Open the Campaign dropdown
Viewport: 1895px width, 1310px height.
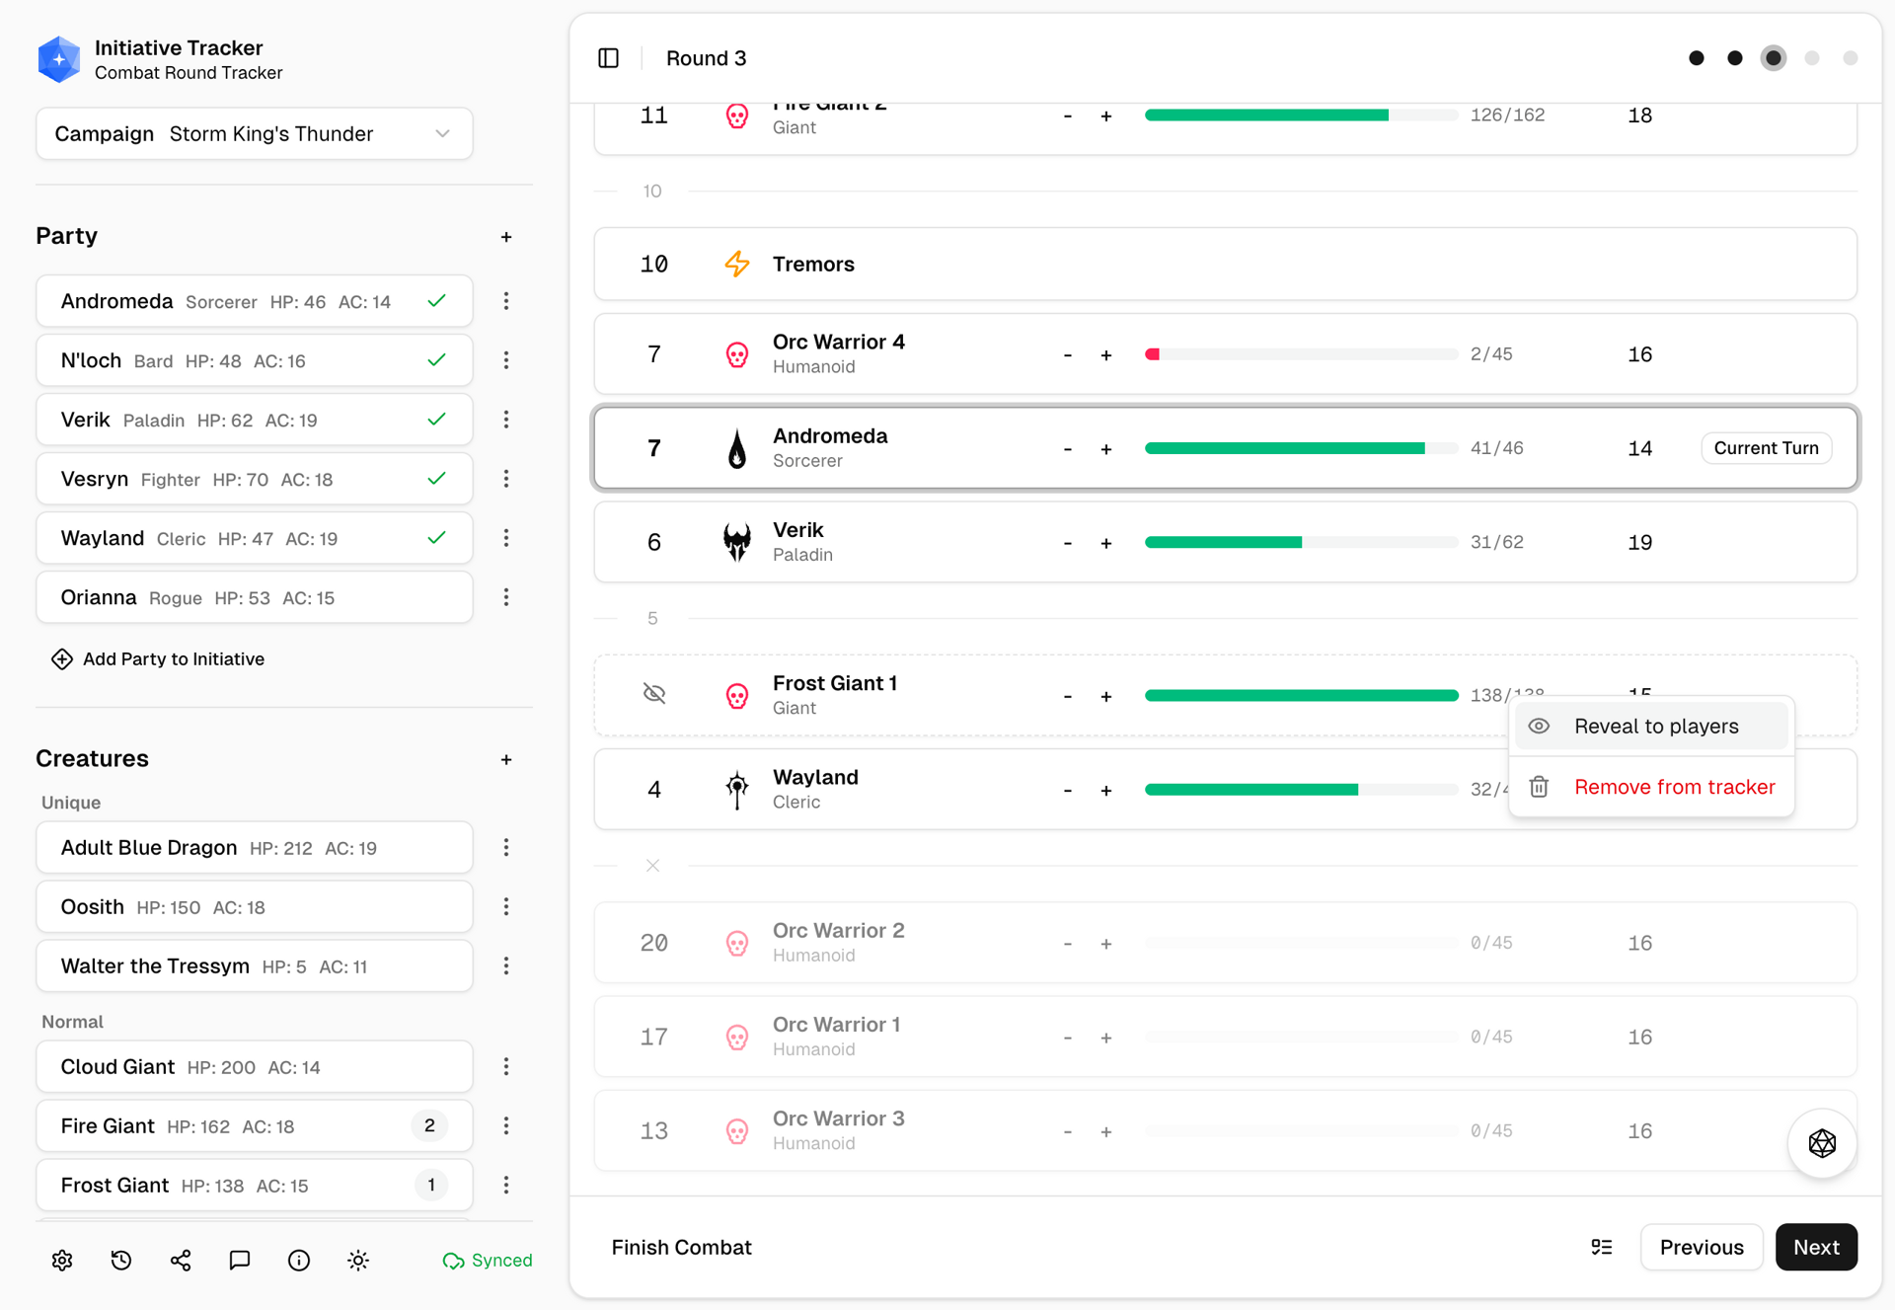255,133
